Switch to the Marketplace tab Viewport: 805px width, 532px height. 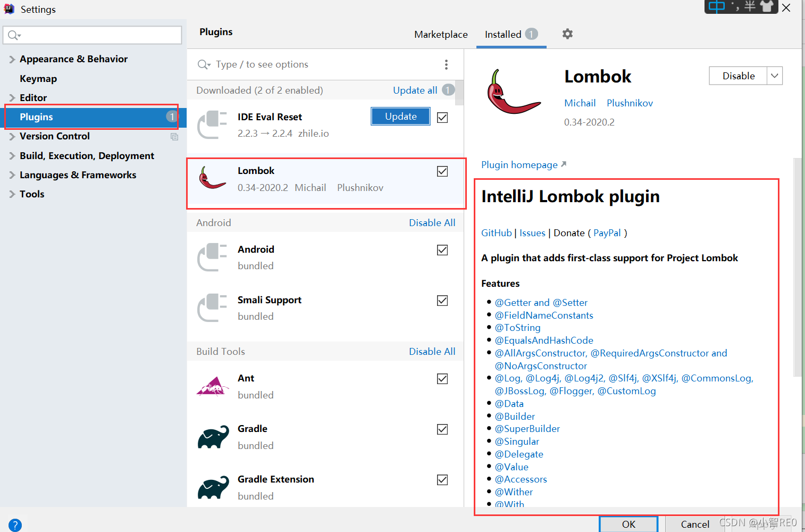pyautogui.click(x=441, y=35)
